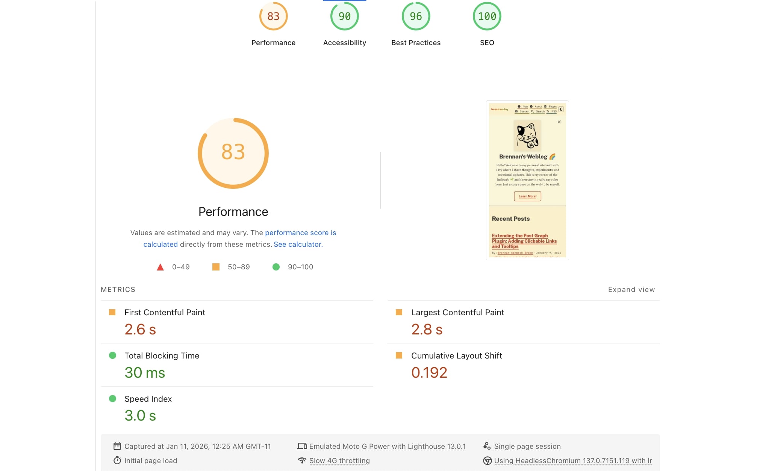The width and height of the screenshot is (757, 471).
Task: Click the stopwatch icon beside Initial page load
Action: coord(118,460)
